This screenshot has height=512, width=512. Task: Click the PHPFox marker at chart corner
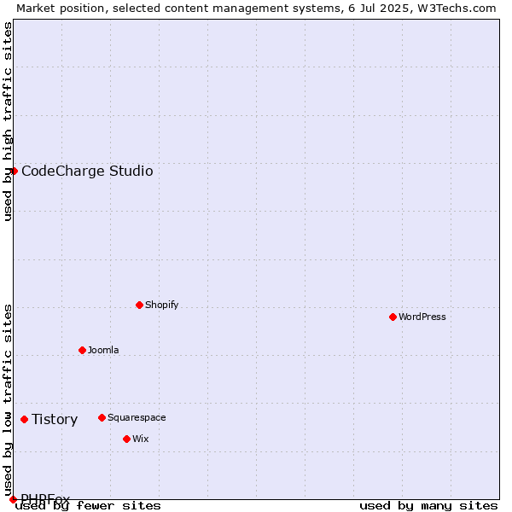[x=13, y=499]
